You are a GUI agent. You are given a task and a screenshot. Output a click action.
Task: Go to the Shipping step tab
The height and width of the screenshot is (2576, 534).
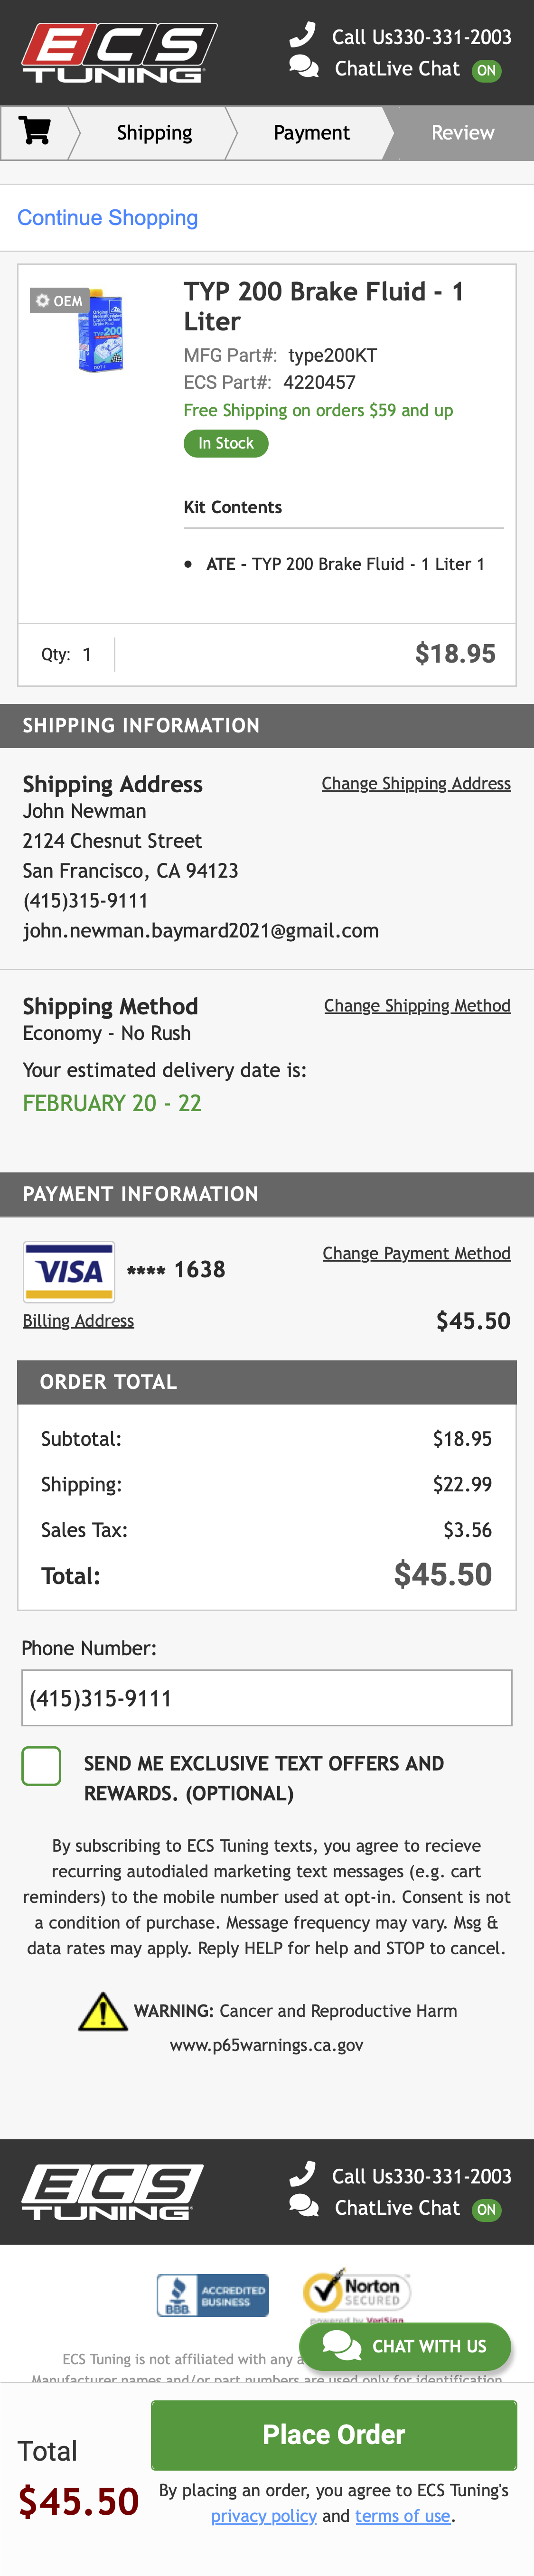point(154,133)
